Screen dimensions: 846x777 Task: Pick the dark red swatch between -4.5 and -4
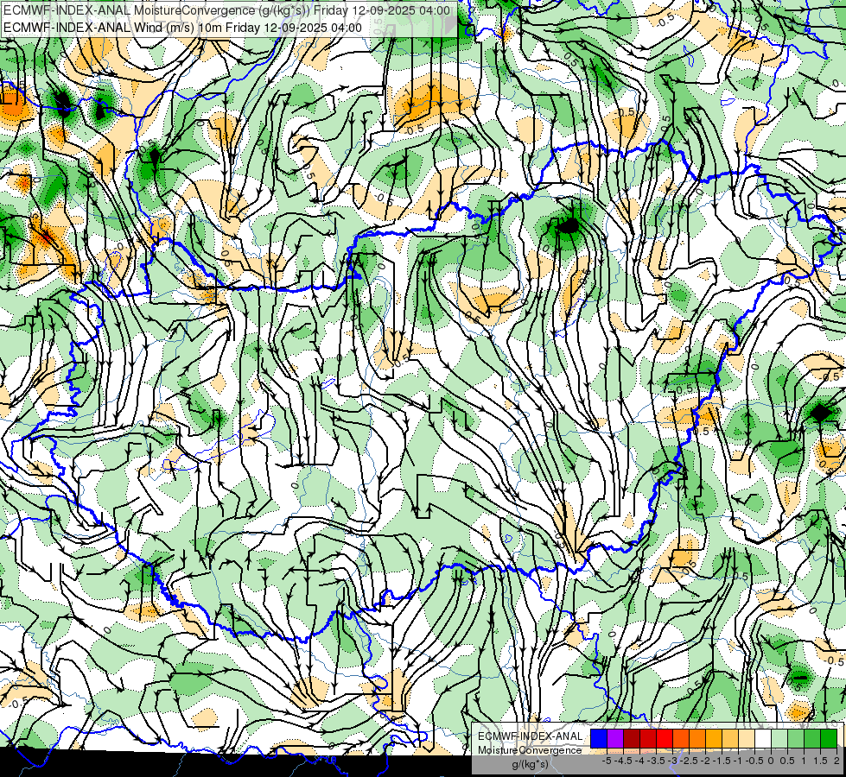point(632,738)
